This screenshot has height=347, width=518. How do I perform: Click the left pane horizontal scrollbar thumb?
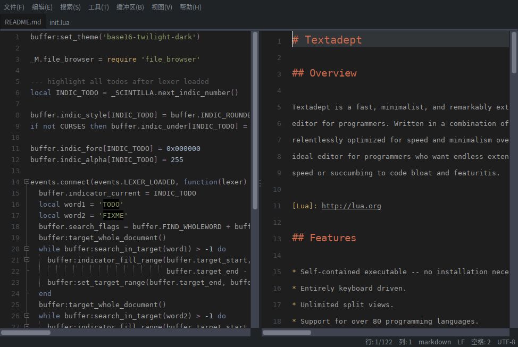click(26, 332)
